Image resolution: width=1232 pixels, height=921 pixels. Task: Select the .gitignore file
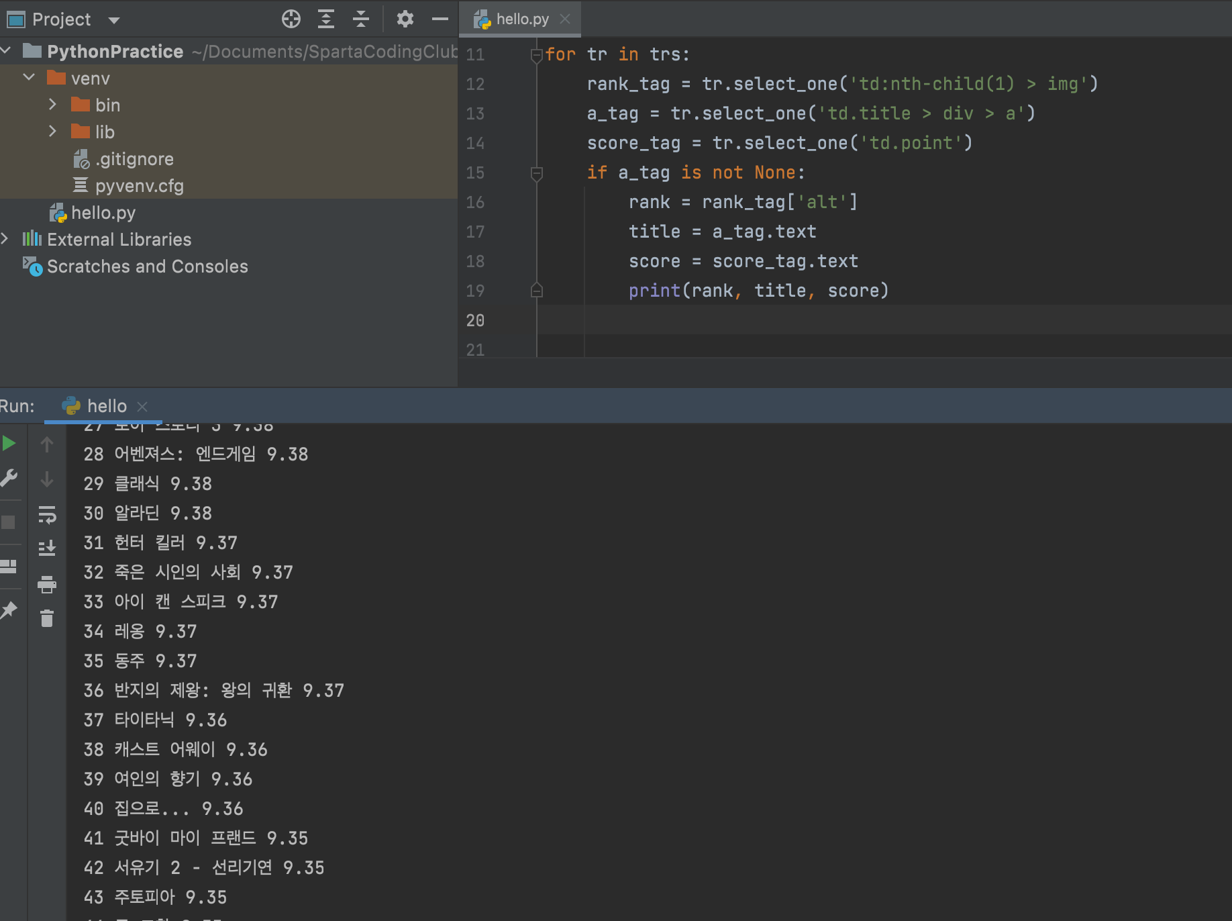[134, 159]
